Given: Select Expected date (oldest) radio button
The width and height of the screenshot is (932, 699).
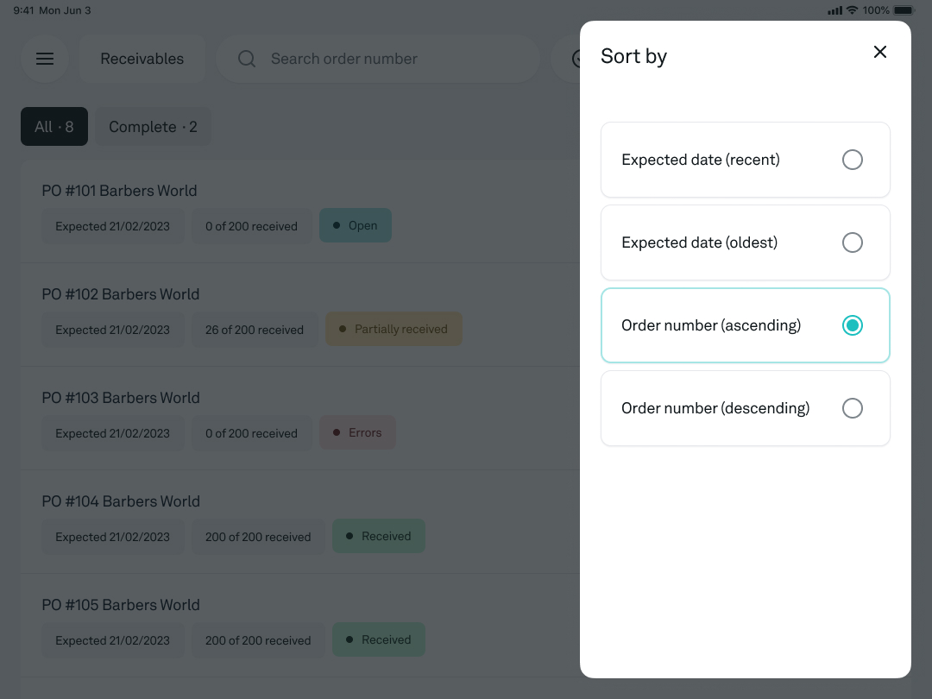Looking at the screenshot, I should [852, 242].
